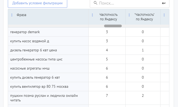This screenshot has height=107, width=178.
Task: Select the row генератор demark
Action: click(25, 32)
